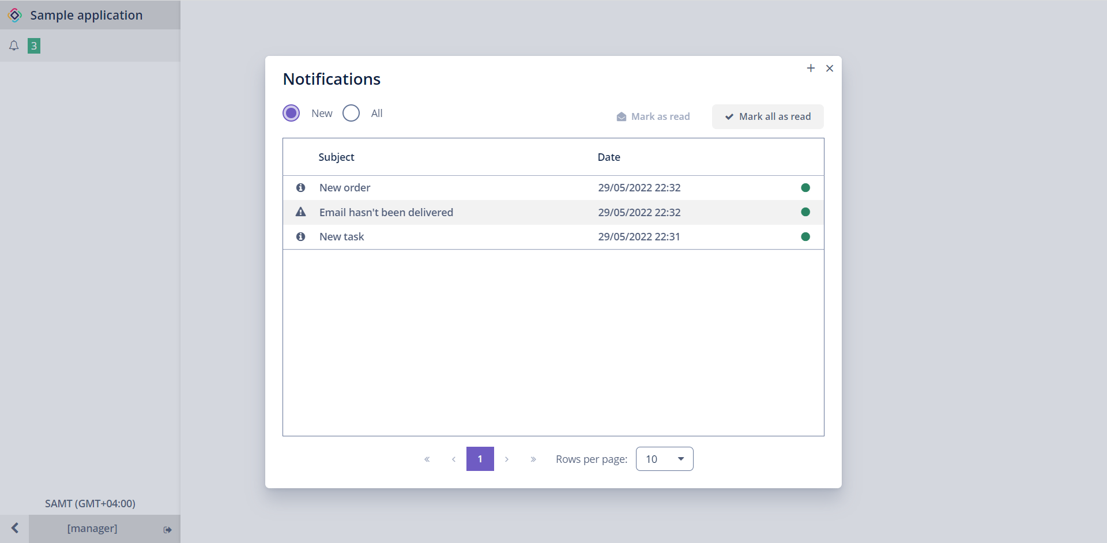The height and width of the screenshot is (543, 1107).
Task: Click the info icon beside New task
Action: [300, 236]
